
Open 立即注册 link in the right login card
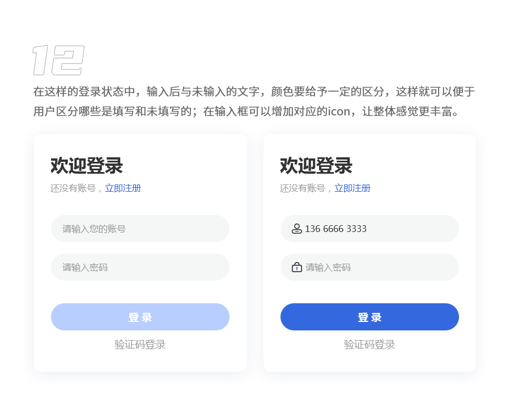point(352,188)
